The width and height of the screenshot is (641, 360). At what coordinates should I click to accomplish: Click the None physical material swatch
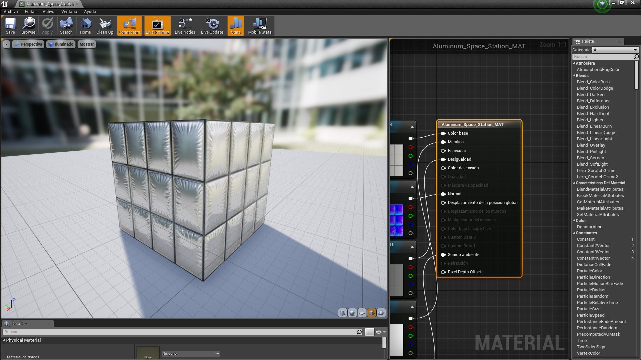[x=148, y=353]
